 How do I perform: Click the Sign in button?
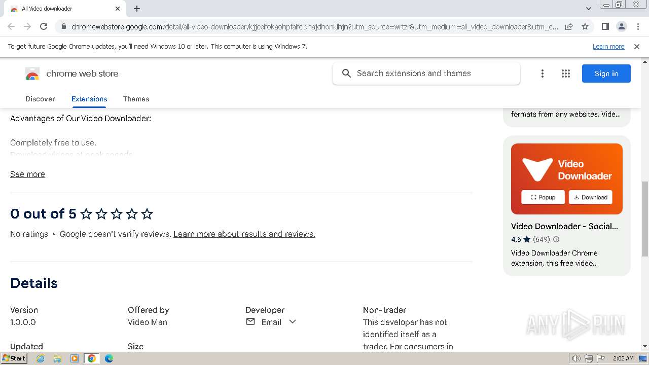coord(606,74)
